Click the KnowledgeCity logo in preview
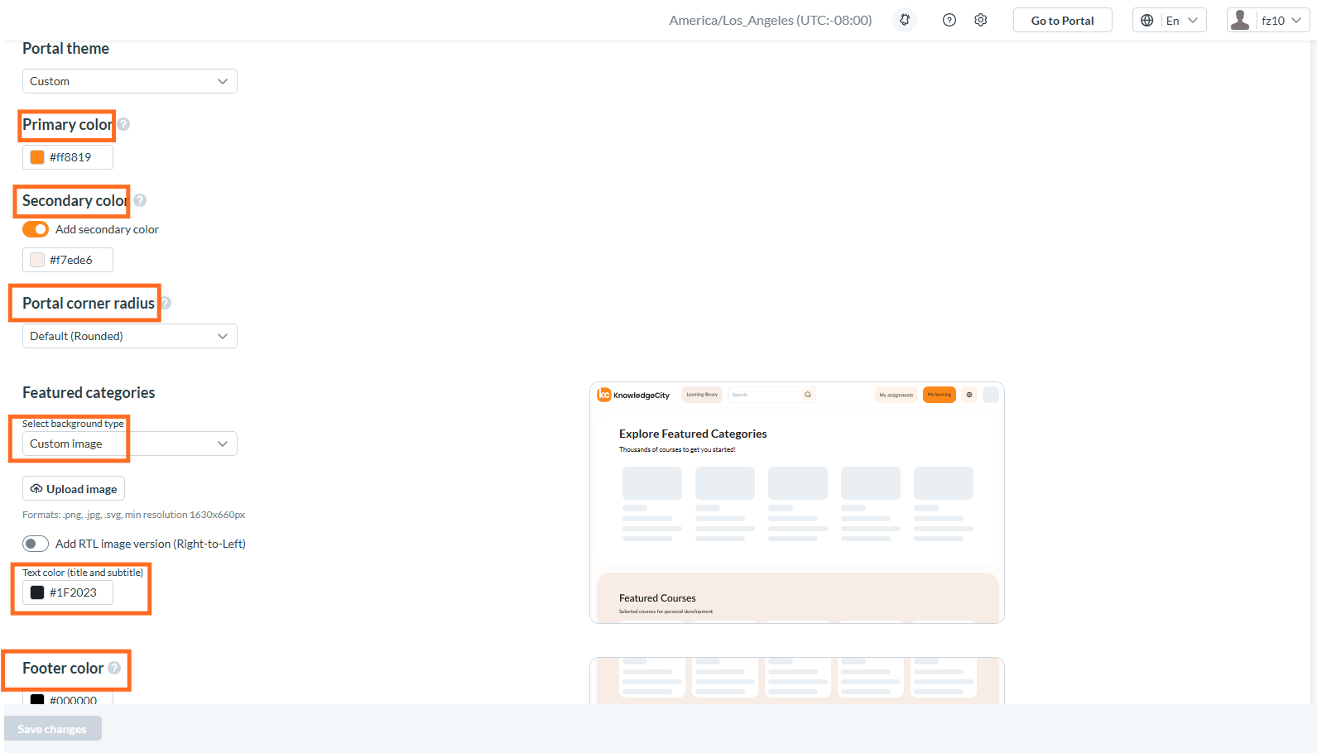This screenshot has height=753, width=1317. (633, 395)
